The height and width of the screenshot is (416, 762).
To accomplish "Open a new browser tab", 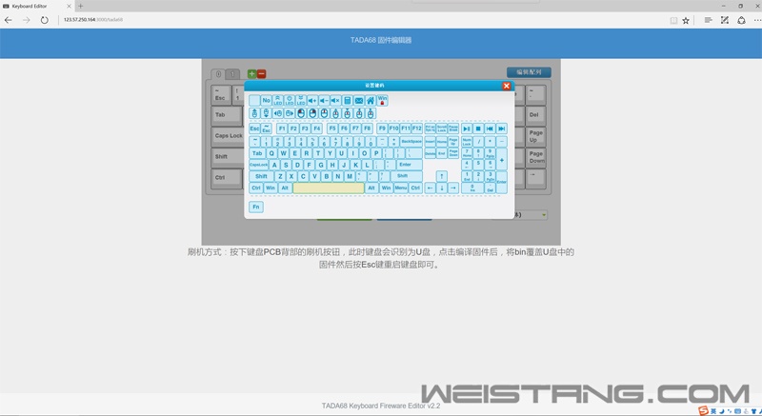I will point(81,6).
